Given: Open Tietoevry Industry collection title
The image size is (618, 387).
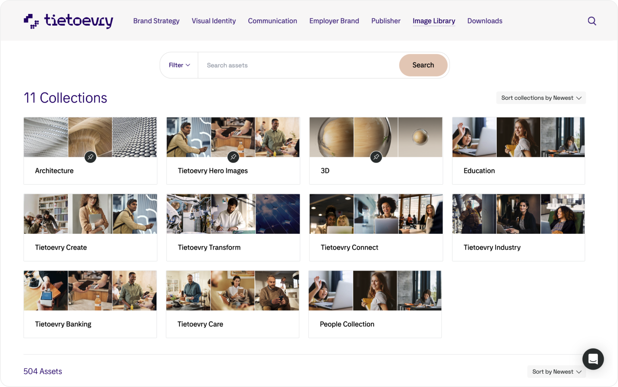Looking at the screenshot, I should coord(492,247).
